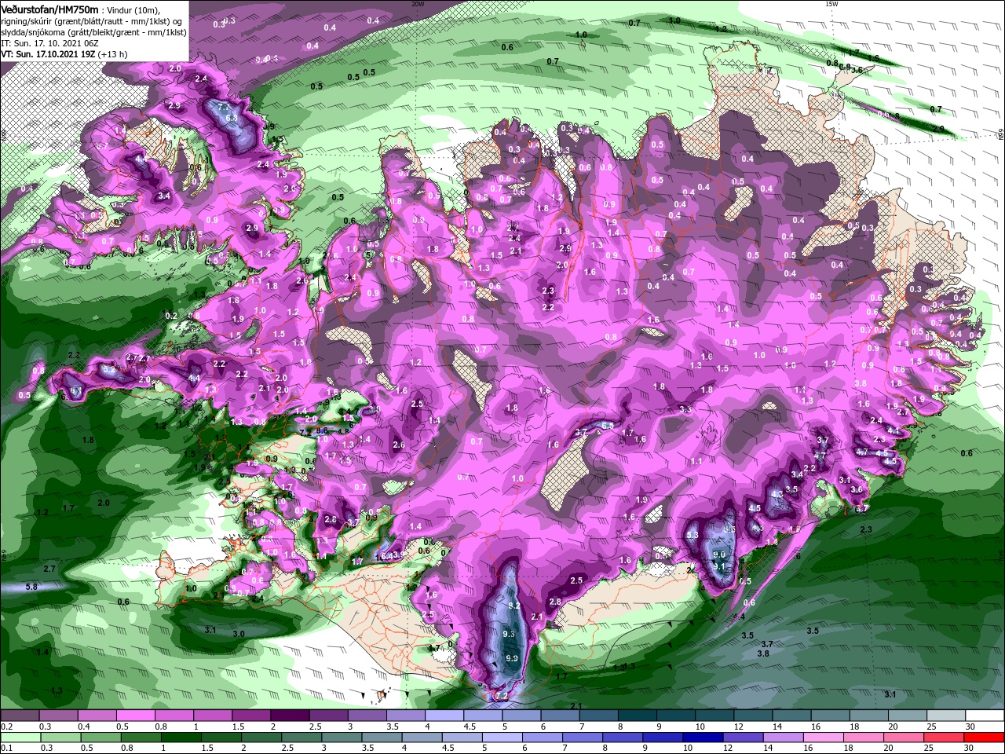The image size is (1005, 754).
Task: Click the 3.5–4 grey-blue swatch, bottom legend row
Action: [383, 738]
